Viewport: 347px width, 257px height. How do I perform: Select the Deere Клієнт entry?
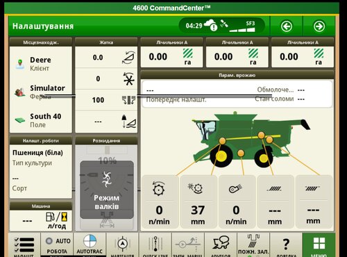41,64
